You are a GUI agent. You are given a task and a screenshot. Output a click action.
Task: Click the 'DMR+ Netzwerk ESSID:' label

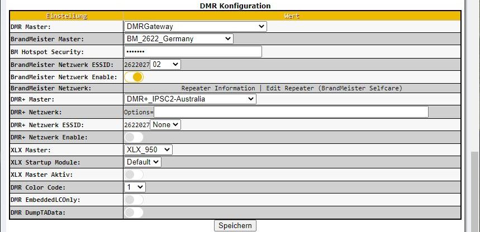point(47,125)
